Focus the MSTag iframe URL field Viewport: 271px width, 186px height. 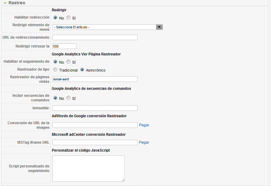[x=95, y=142]
